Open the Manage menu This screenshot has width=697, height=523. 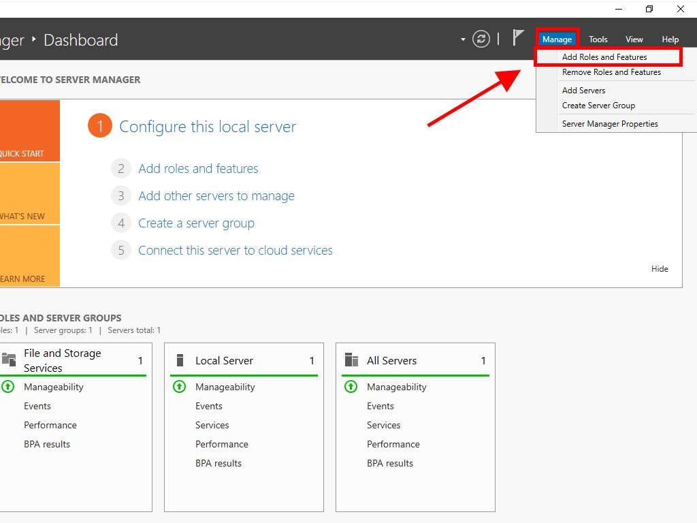pos(557,39)
